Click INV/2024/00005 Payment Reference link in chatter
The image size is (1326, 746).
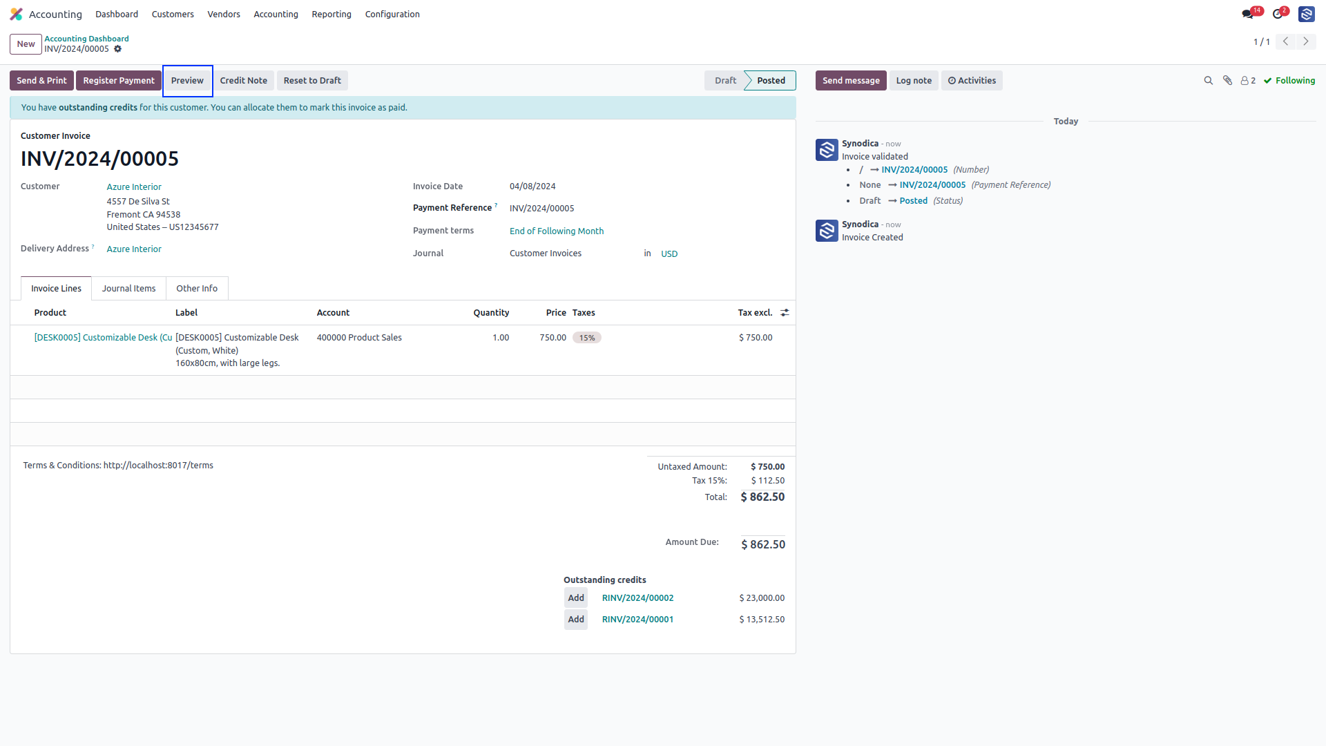pyautogui.click(x=932, y=185)
